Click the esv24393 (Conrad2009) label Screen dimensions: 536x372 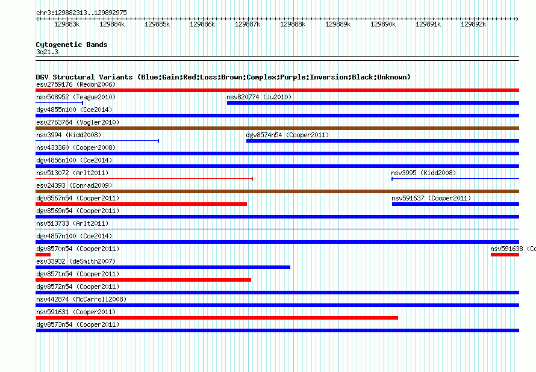pyautogui.click(x=74, y=185)
